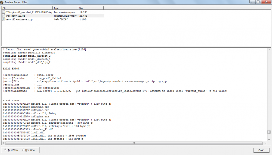Viewport: 272px width, 155px height.
Task: Minimize the Preview Report Files window
Action: tap(252, 2)
